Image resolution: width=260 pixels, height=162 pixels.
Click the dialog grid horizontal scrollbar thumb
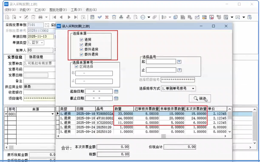(x=164, y=136)
